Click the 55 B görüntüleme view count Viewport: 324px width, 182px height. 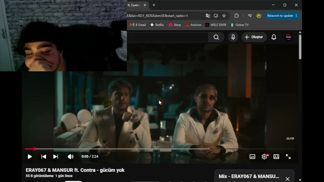click(40, 176)
